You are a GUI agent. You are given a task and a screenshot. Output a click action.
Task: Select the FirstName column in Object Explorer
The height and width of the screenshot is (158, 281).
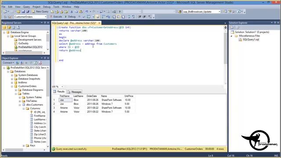click(x=40, y=116)
